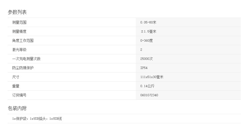Click the 参数列表 section heading
Viewport: 241px width, 130px height.
(17, 12)
